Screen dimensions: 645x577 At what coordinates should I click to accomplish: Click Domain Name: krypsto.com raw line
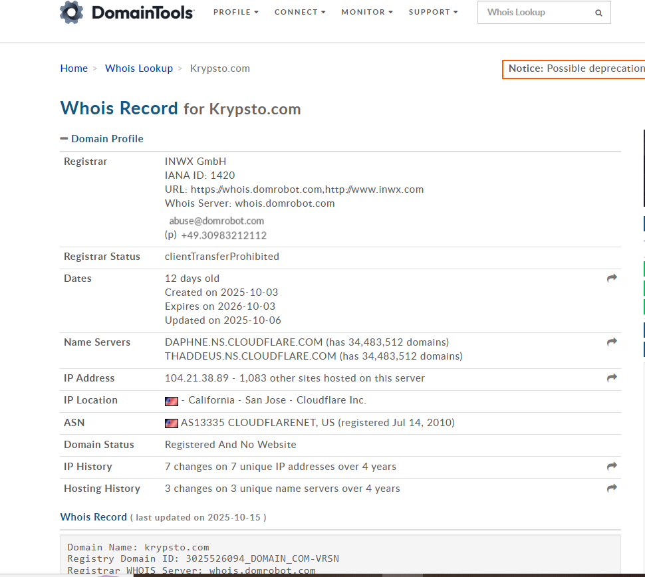138,547
